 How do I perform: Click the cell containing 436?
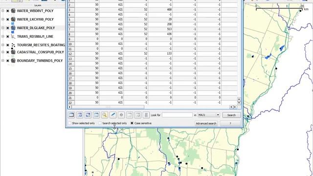160,34
